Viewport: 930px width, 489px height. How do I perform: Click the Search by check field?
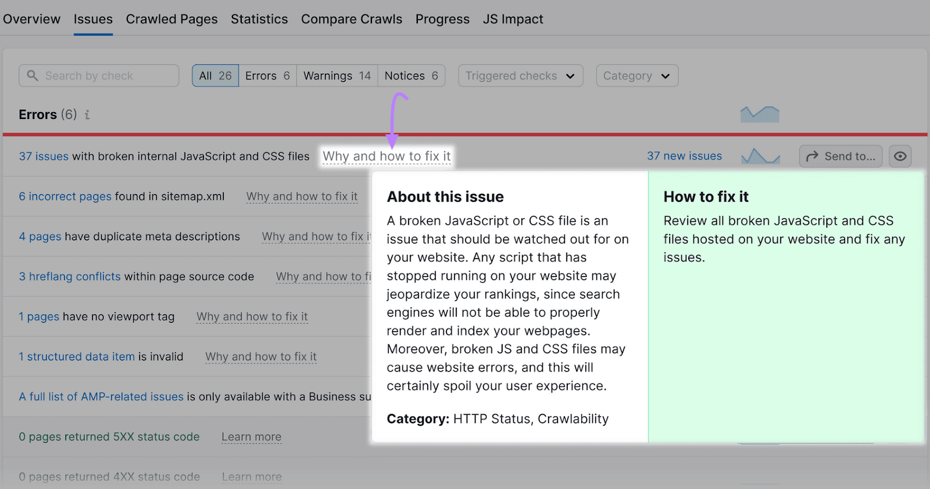point(99,76)
